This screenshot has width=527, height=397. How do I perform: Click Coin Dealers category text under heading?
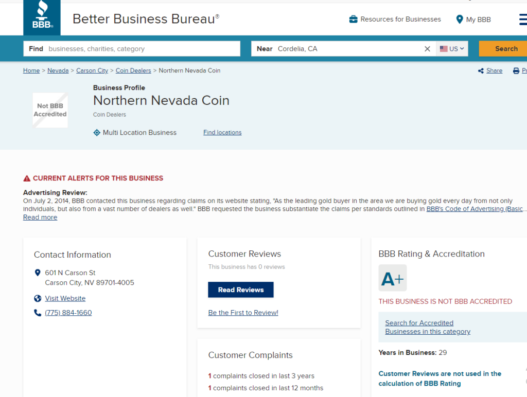(x=110, y=115)
